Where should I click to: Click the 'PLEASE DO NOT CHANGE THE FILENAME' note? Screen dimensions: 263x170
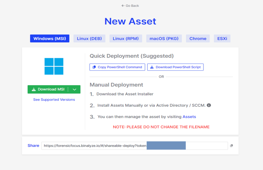click(161, 127)
